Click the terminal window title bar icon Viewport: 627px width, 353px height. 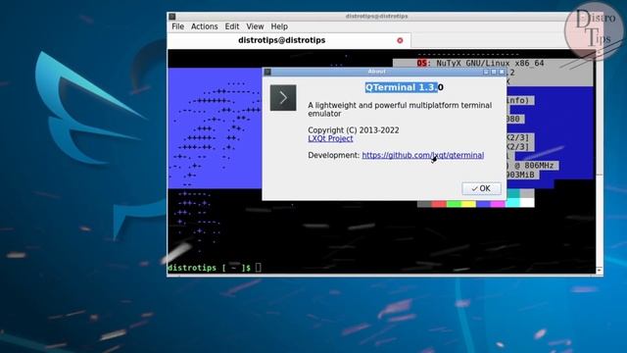172,17
